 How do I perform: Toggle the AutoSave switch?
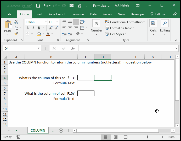[27, 6]
